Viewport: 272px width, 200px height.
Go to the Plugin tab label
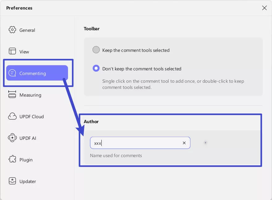tap(26, 160)
